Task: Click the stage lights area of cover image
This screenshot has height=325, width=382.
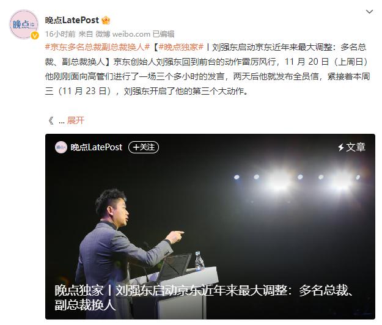Action: tap(297, 181)
